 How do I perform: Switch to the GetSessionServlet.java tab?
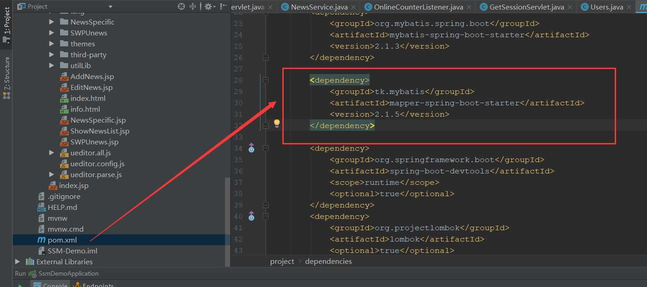(527, 7)
